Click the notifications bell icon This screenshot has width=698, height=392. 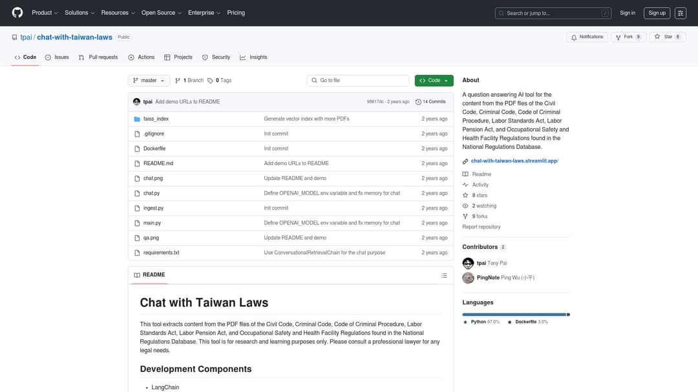(574, 37)
